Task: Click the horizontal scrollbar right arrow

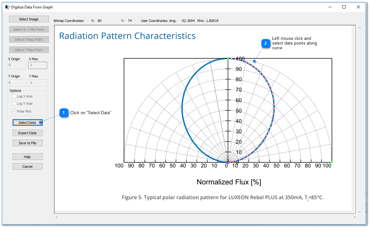Action: click(355, 217)
